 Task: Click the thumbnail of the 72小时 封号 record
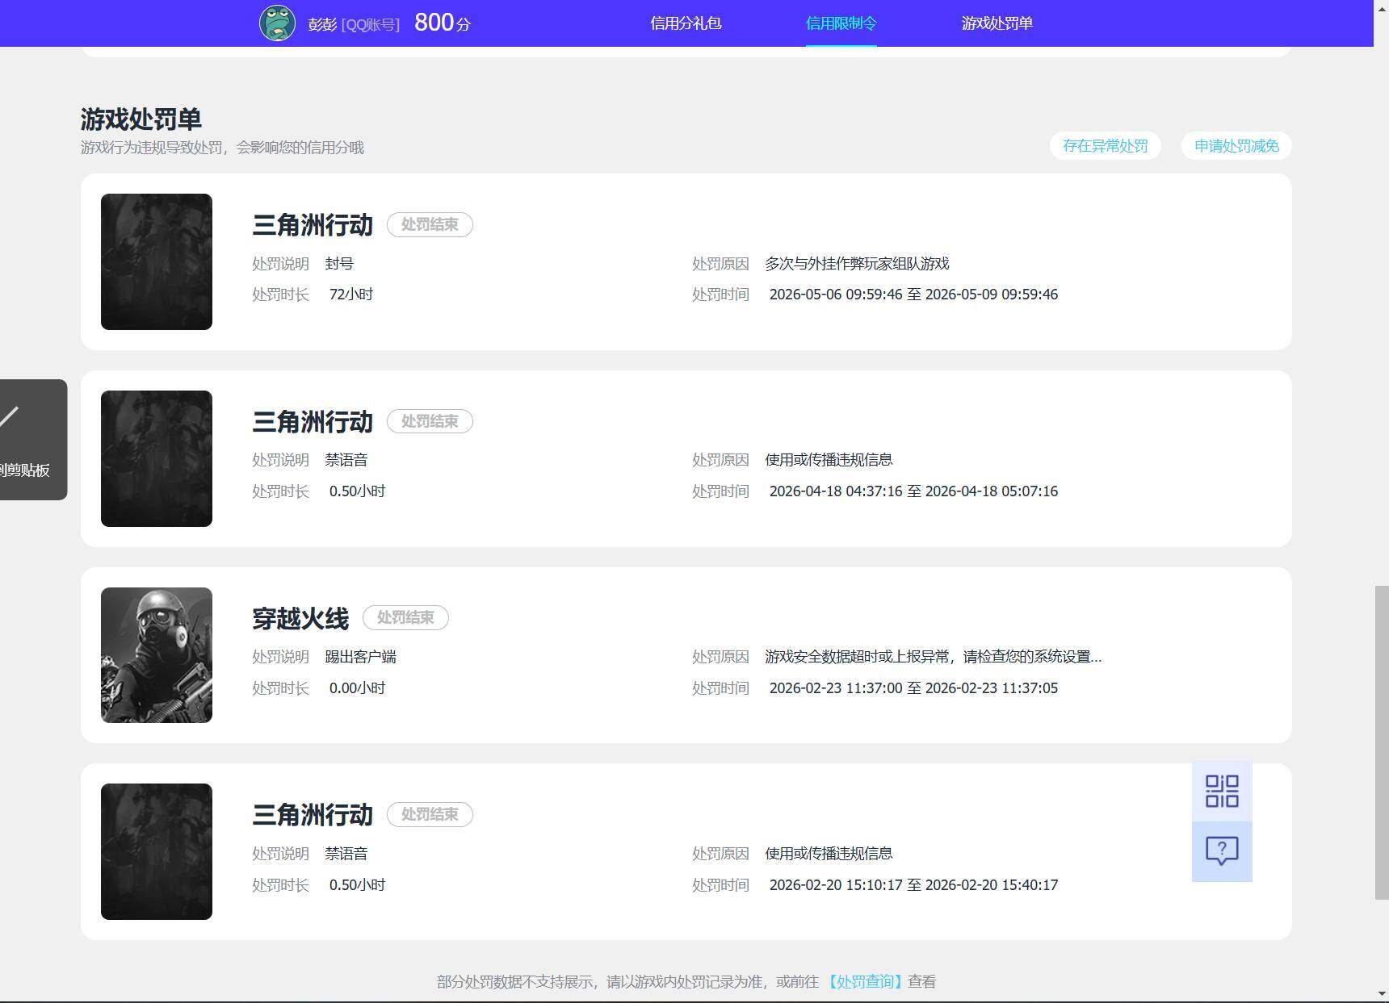pos(157,261)
